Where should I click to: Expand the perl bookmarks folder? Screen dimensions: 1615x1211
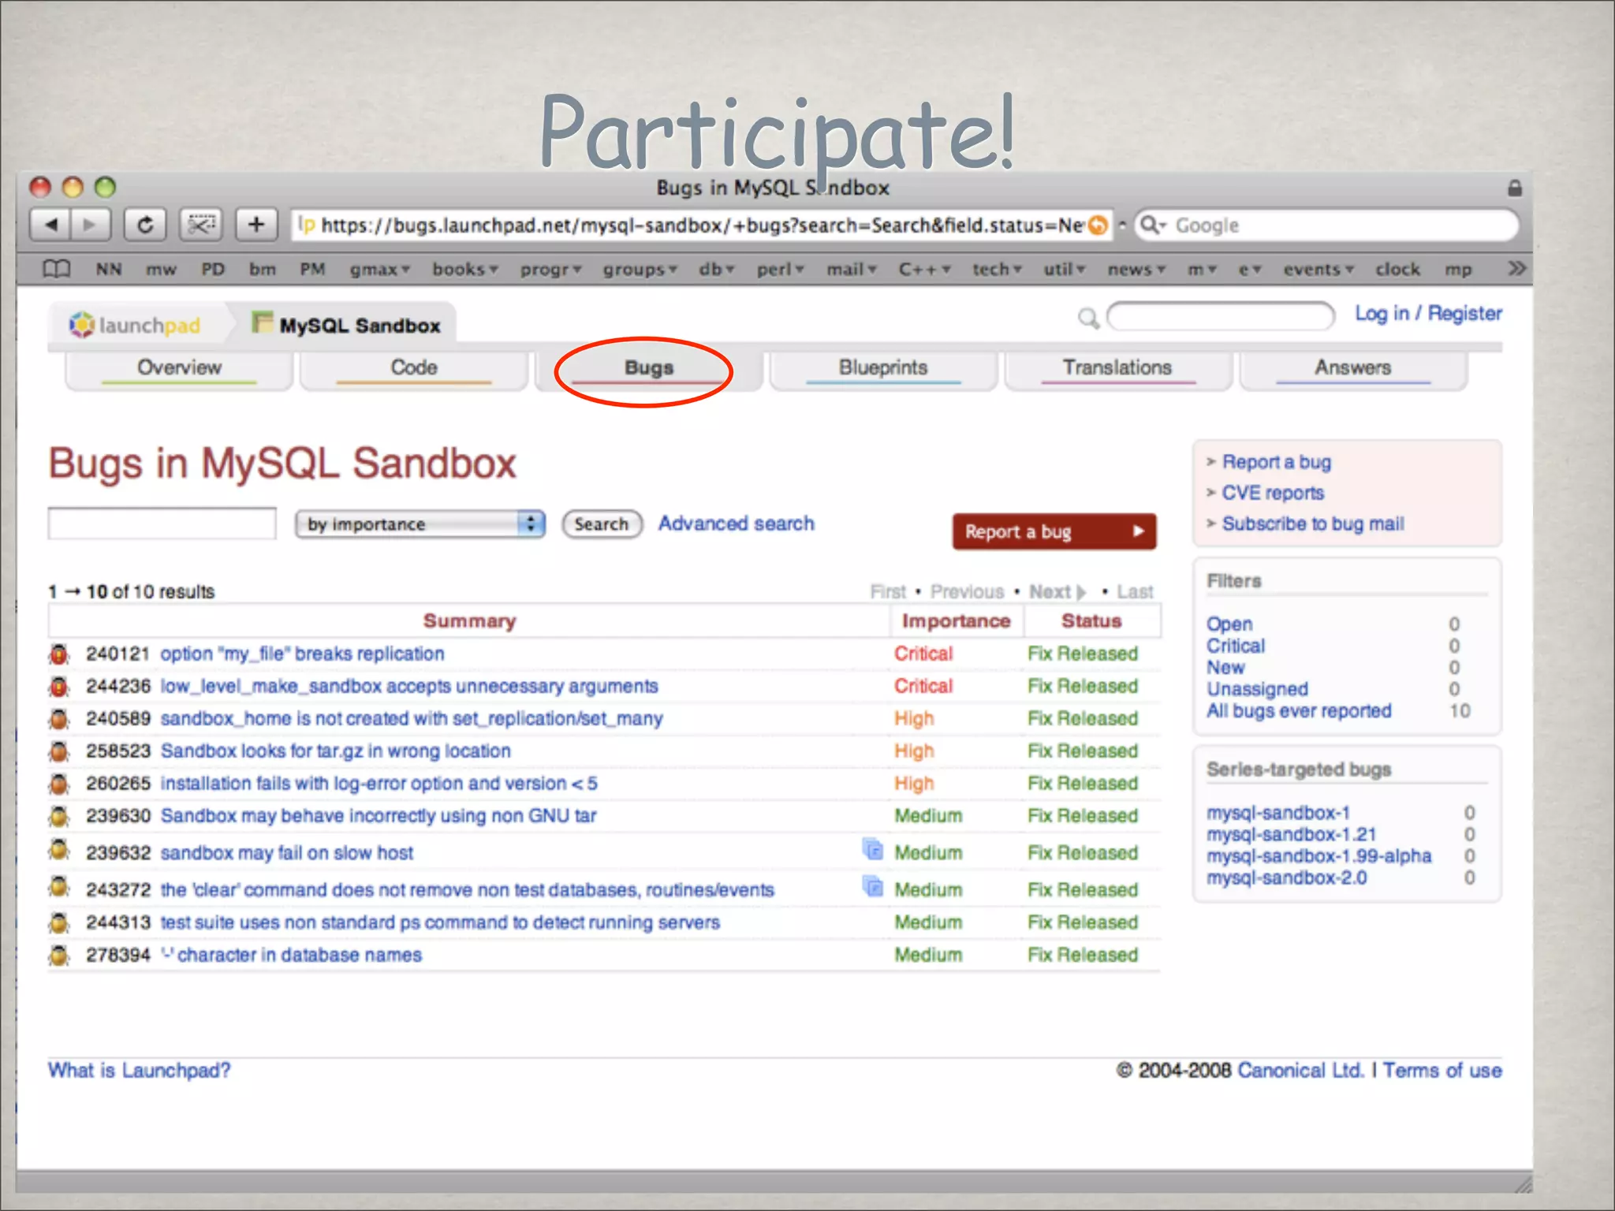[781, 270]
